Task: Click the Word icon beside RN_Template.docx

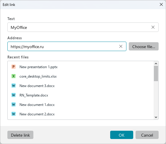Action: pos(14,95)
